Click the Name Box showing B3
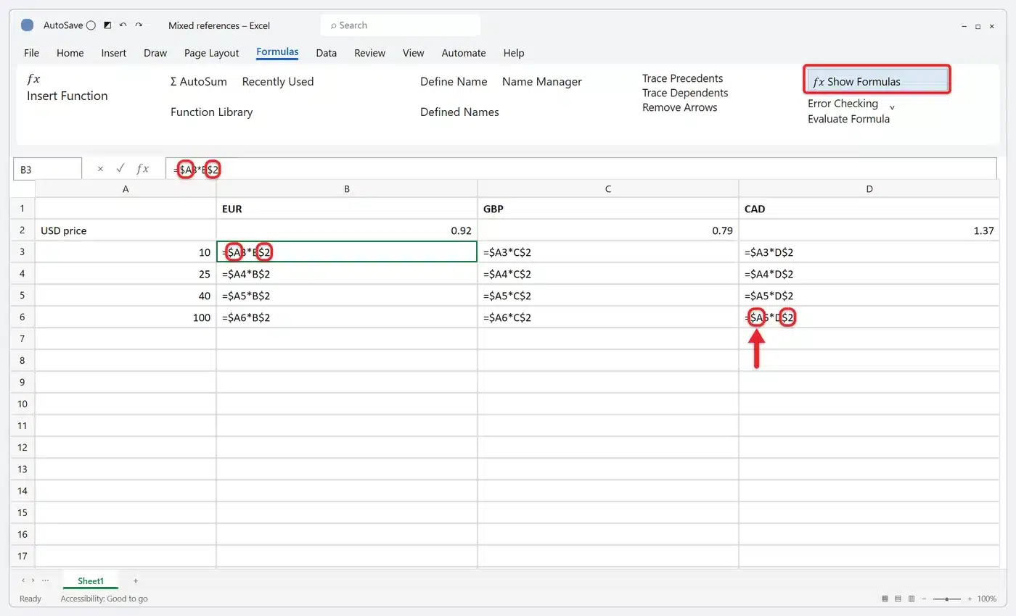This screenshot has width=1016, height=616. pyautogui.click(x=48, y=170)
